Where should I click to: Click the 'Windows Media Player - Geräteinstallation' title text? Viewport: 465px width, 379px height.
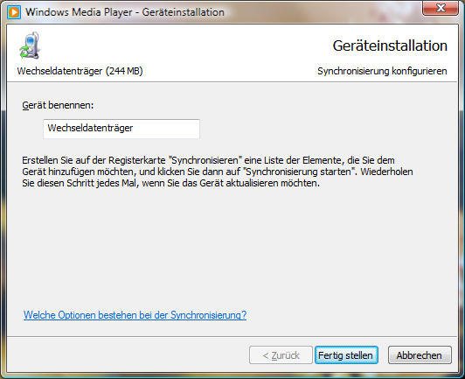pyautogui.click(x=125, y=12)
